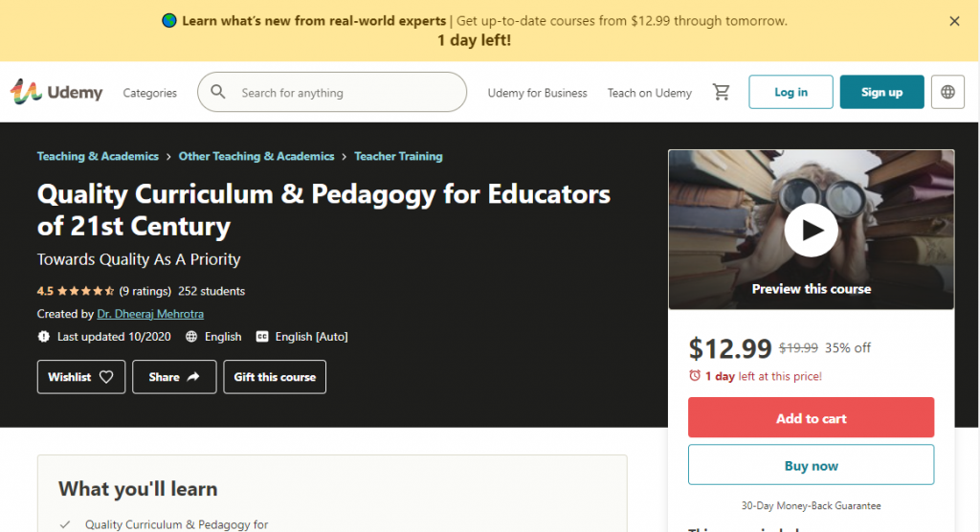Screen dimensions: 980x532
Task: Click the Sign up button
Action: coord(881,92)
